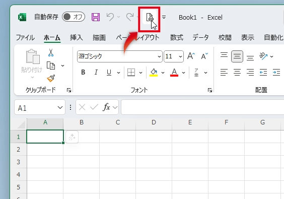Screen dimensions: 284x199
Task: Click the formula bar input area
Action: point(202,107)
